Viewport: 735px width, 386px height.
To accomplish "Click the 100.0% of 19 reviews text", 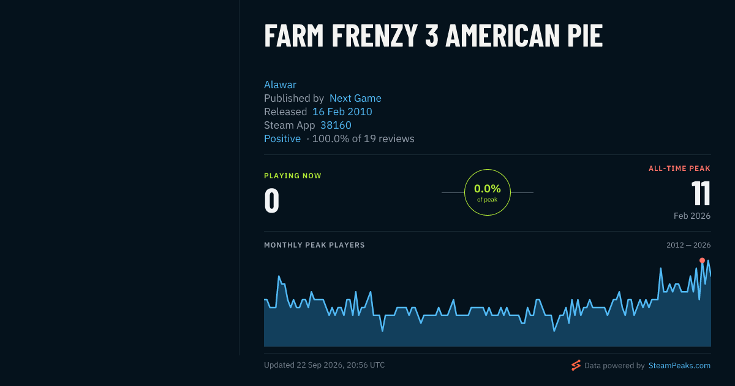I will 363,138.
